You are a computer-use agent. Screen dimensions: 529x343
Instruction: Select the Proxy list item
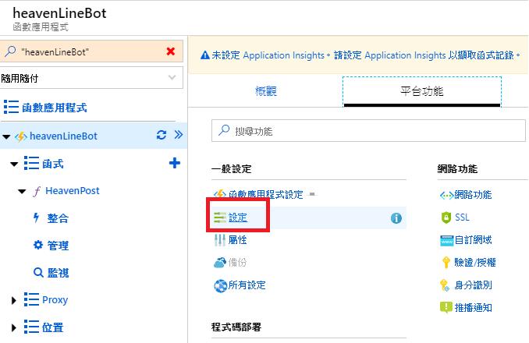(x=55, y=299)
